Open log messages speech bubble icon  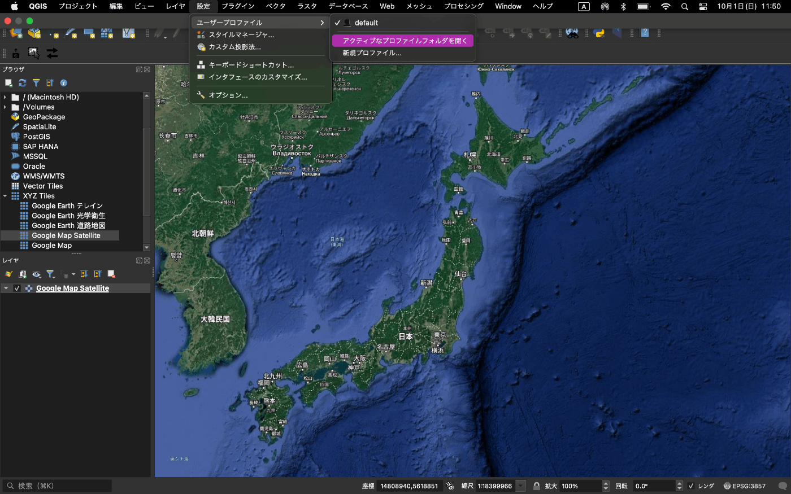[x=783, y=486]
